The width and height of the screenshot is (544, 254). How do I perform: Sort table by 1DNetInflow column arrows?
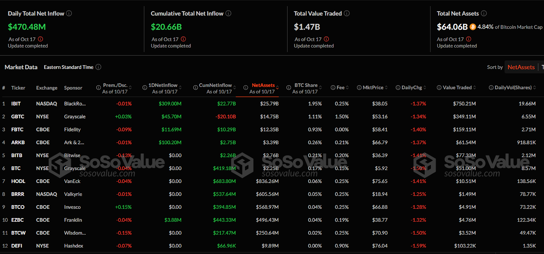tap(180, 88)
